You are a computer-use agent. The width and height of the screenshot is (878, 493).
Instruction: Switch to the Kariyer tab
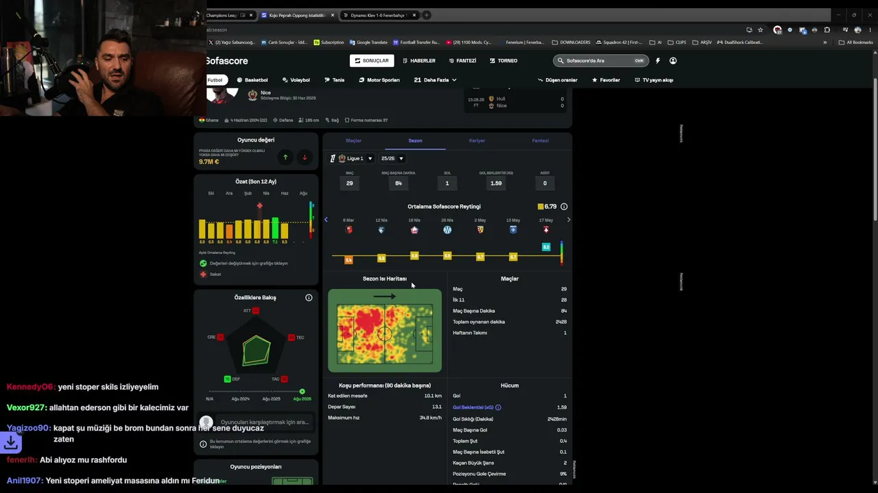click(477, 140)
